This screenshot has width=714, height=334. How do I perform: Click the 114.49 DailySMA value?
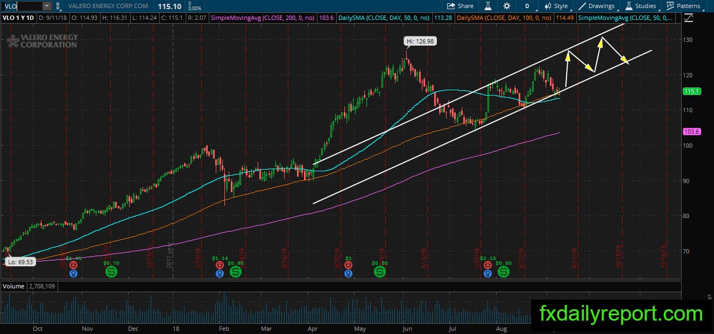[564, 18]
